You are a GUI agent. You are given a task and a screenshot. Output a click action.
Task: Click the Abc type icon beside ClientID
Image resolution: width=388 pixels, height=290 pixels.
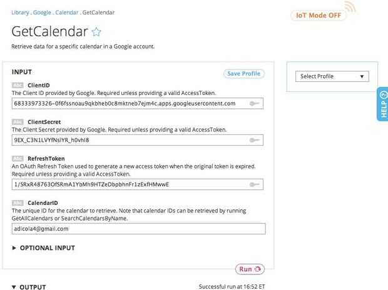tap(18, 84)
